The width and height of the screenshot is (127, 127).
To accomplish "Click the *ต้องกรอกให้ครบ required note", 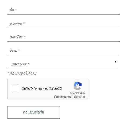I will pos(22,73).
